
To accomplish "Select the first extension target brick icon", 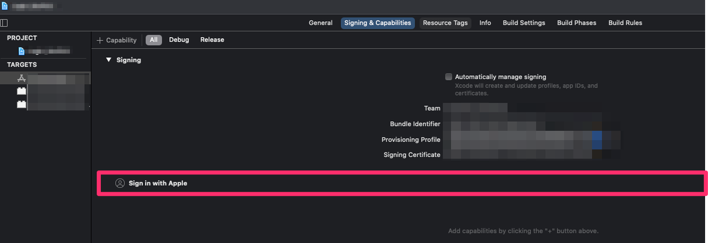I will (22, 91).
